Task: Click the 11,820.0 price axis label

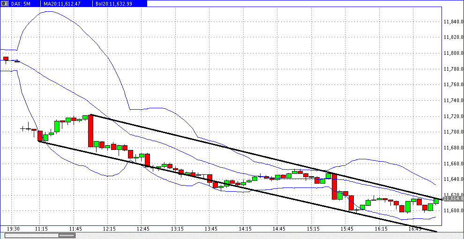Action: tap(453, 37)
